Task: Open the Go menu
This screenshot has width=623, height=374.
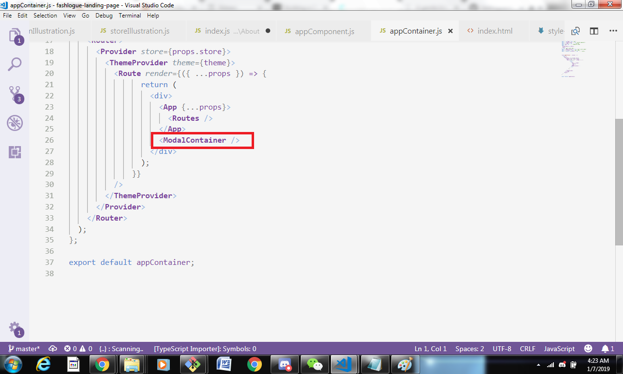Action: pos(85,16)
